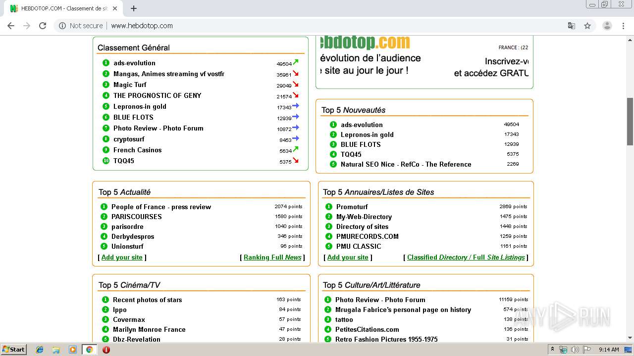Click Add your site under Top 5 Actualité
The image size is (634, 356).
[x=122, y=257]
